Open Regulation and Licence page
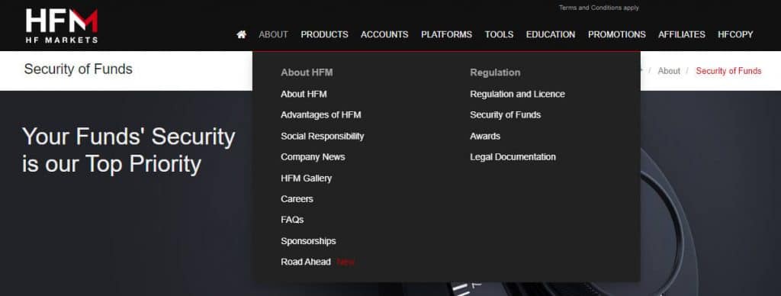This screenshot has height=296, width=781. tap(518, 94)
